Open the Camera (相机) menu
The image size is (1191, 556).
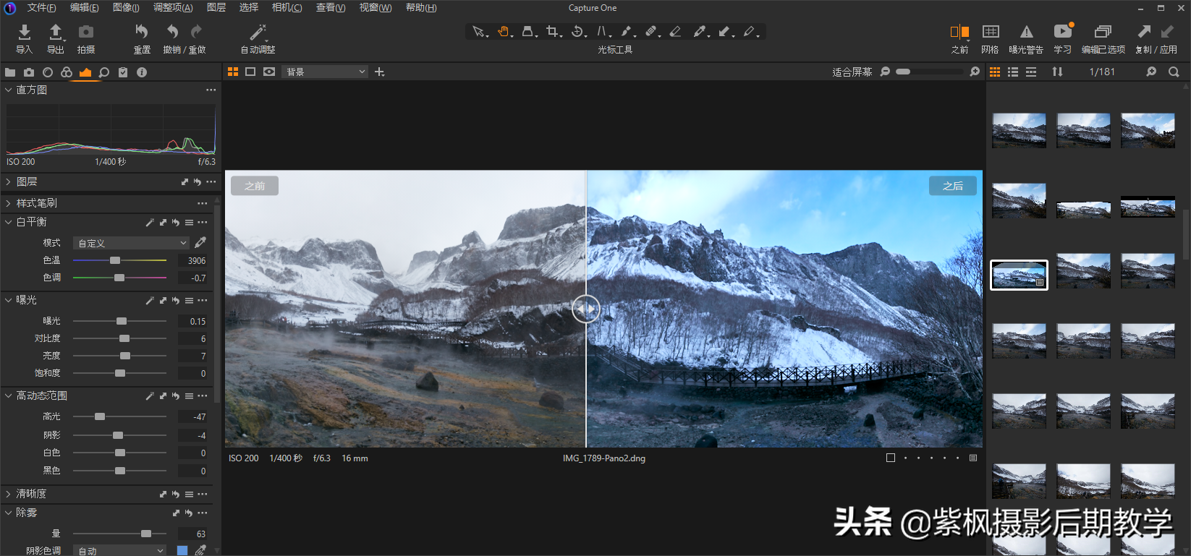(287, 7)
